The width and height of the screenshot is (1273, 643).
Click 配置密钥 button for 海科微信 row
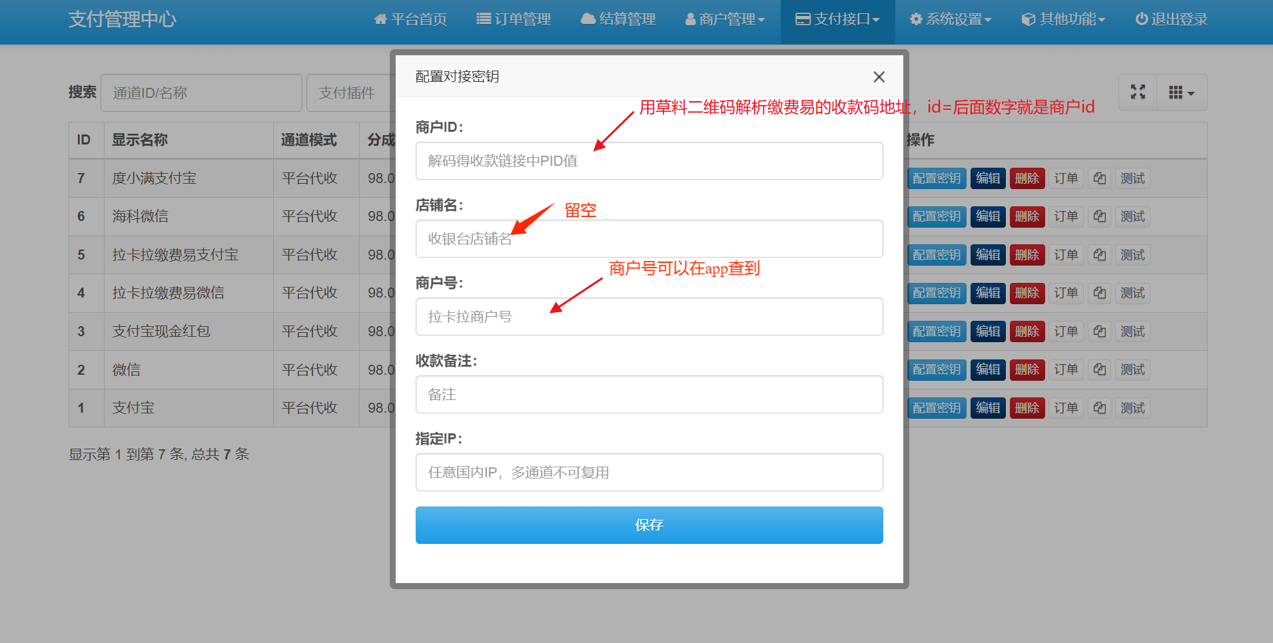(936, 216)
